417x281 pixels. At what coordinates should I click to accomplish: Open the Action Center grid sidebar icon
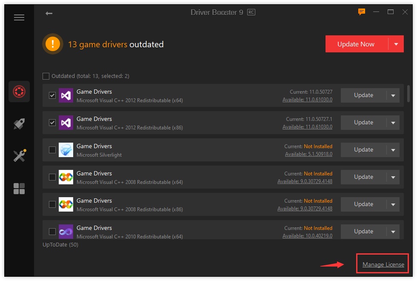19,188
